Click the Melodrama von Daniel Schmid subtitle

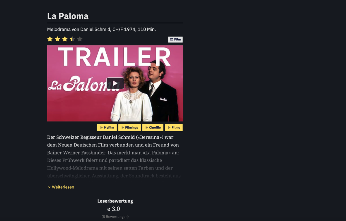point(101,29)
